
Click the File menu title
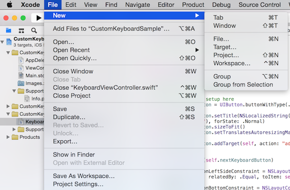[x=53, y=4]
